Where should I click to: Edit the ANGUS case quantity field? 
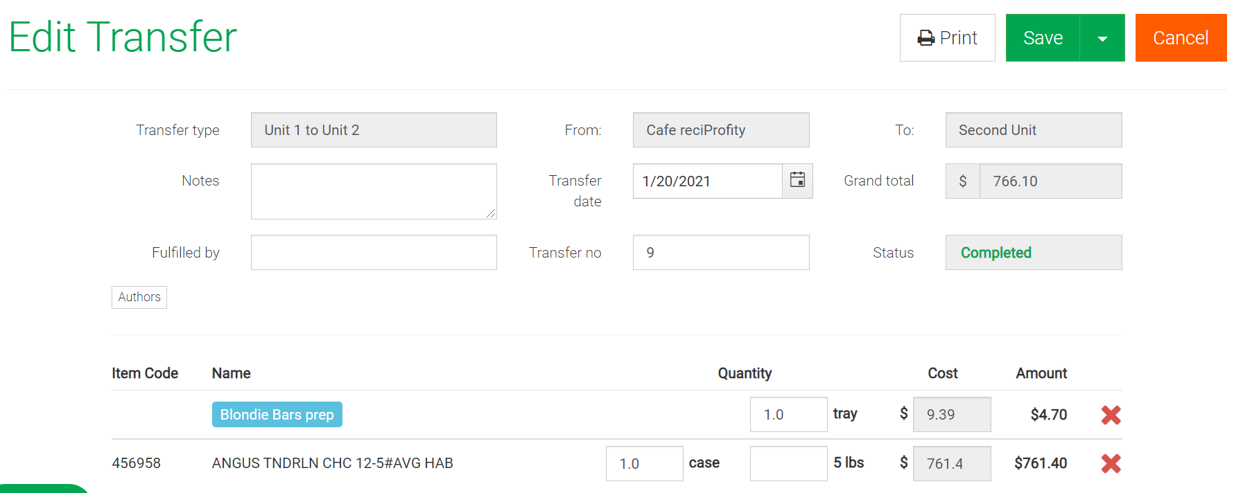pos(644,463)
